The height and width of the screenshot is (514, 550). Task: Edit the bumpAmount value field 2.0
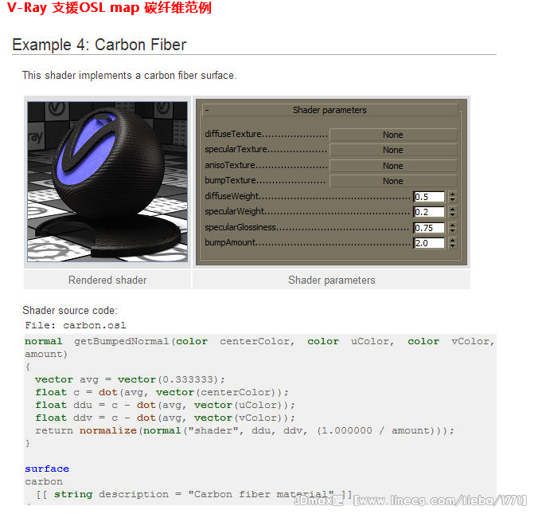(x=429, y=243)
